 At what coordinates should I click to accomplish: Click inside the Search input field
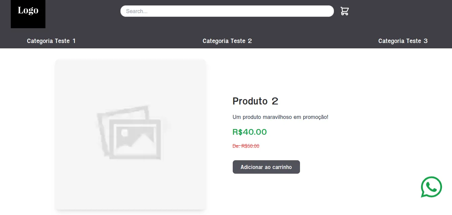click(202, 11)
